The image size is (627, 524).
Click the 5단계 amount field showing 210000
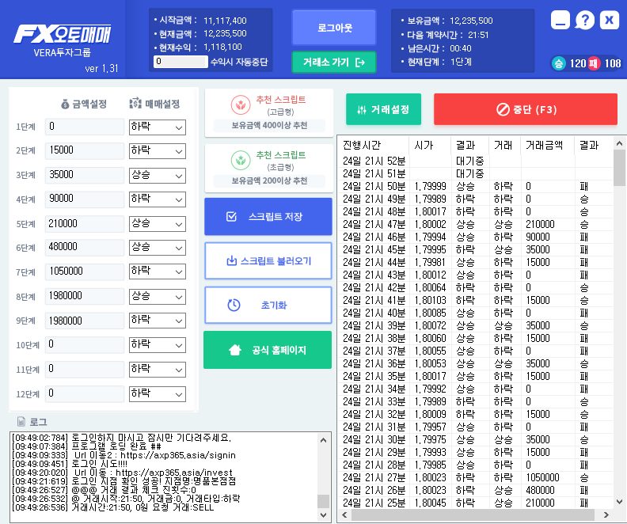pyautogui.click(x=85, y=224)
